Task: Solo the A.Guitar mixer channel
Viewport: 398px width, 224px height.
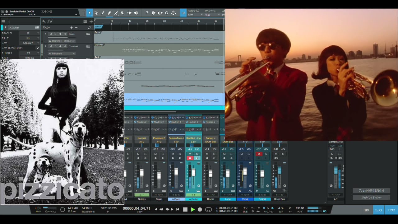Action: tap(197, 154)
